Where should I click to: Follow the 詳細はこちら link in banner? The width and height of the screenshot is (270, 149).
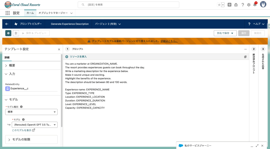[x=169, y=41]
